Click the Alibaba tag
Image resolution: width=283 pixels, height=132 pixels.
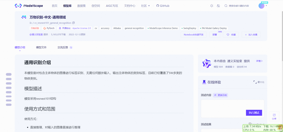click(117, 28)
